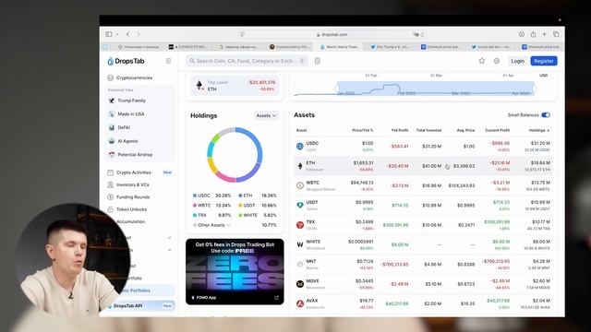Click the MOVE coin icon in Assets
This screenshot has height=332, width=591.
tap(300, 284)
